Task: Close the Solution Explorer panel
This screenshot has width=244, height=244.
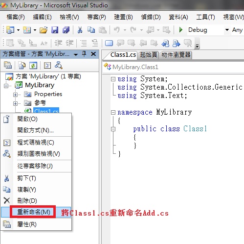Action: pos(93,54)
